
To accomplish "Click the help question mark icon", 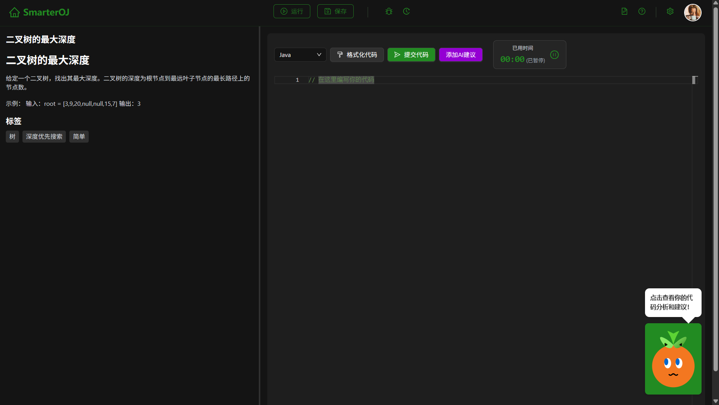I will tap(642, 12).
